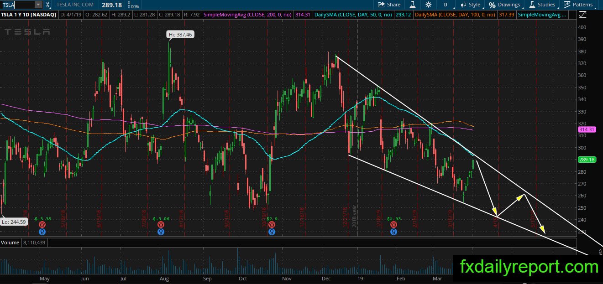The height and width of the screenshot is (284, 603).
Task: Click the $-3.06 earnings value
Action: pos(161,219)
